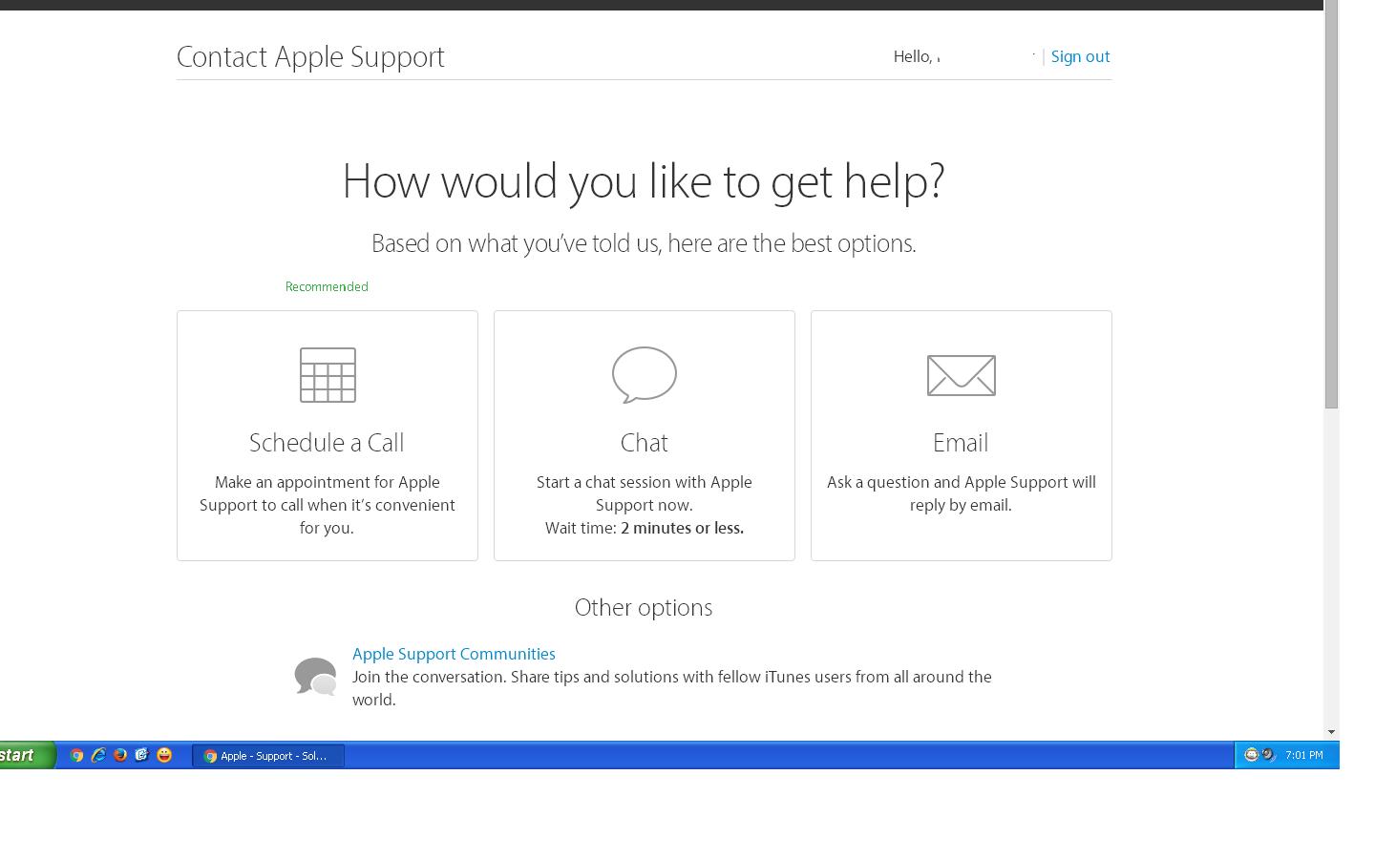The width and height of the screenshot is (1375, 859).
Task: Click the scrollbar down arrow
Action: coord(1331,732)
